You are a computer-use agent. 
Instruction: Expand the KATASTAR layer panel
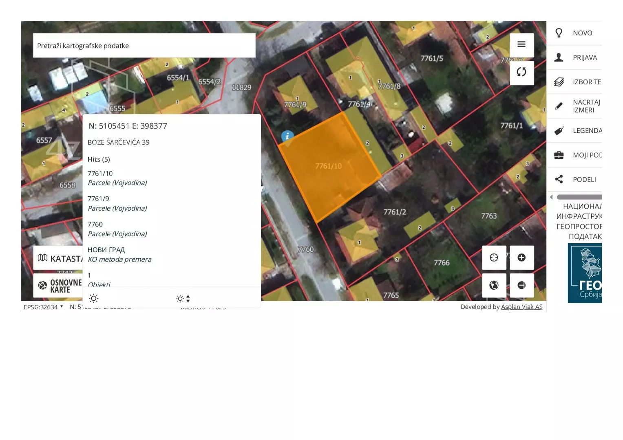click(x=58, y=258)
